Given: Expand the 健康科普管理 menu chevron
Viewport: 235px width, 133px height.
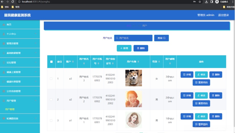Looking at the screenshot, I should pos(36,82).
